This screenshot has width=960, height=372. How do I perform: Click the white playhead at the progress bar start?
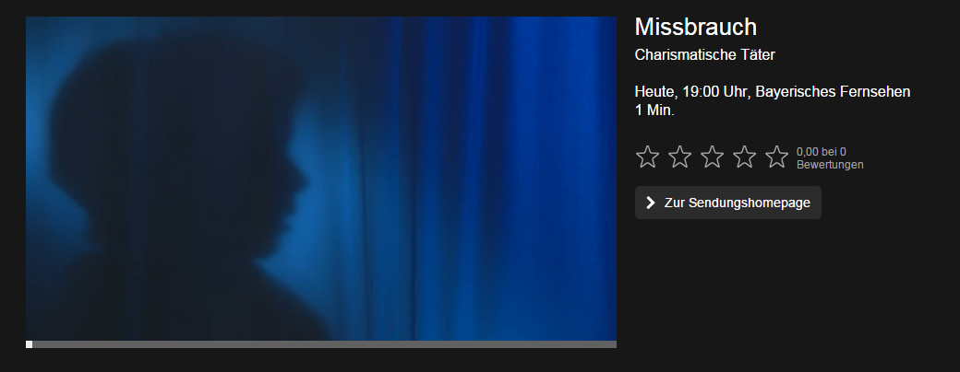[29, 344]
